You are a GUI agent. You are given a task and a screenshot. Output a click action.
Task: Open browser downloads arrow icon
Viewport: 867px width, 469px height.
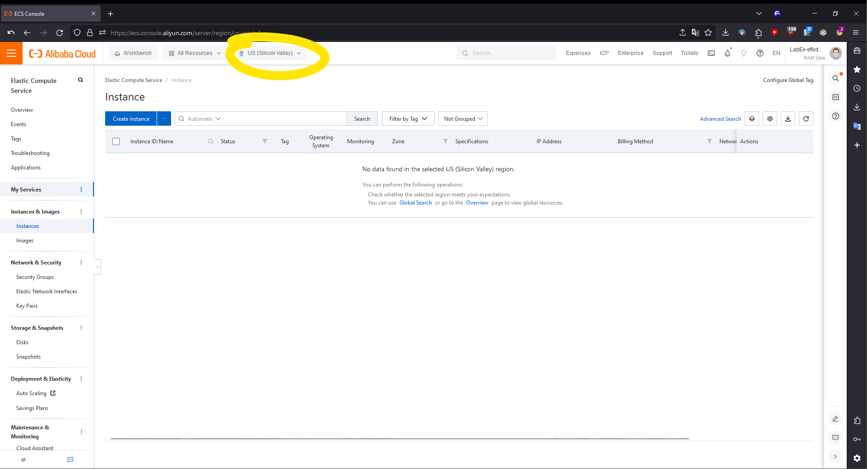(725, 32)
